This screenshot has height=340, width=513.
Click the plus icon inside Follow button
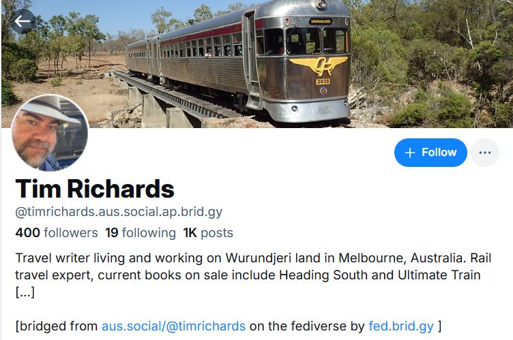409,153
